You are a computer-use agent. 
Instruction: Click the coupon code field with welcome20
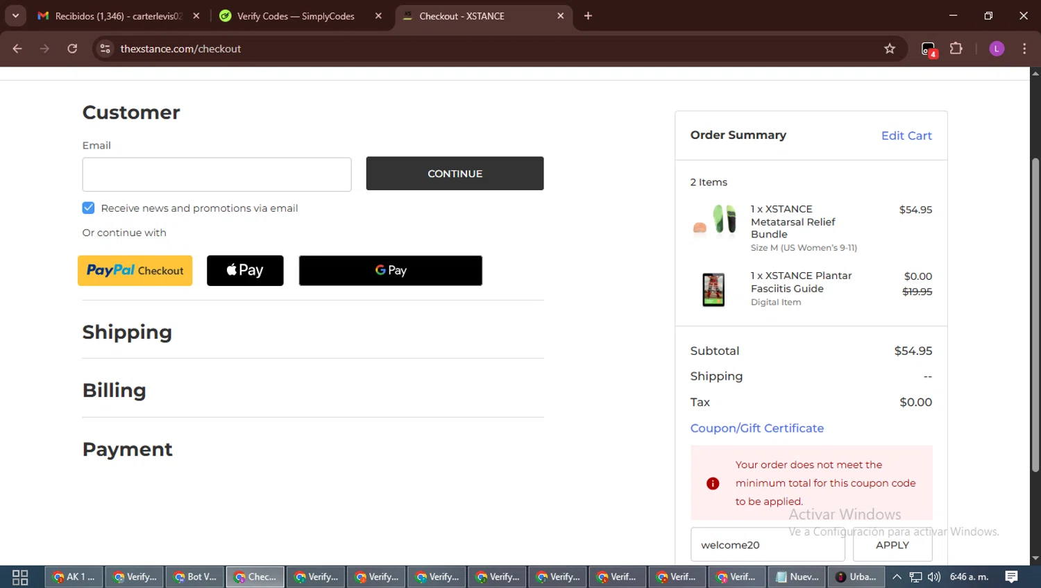(x=768, y=545)
